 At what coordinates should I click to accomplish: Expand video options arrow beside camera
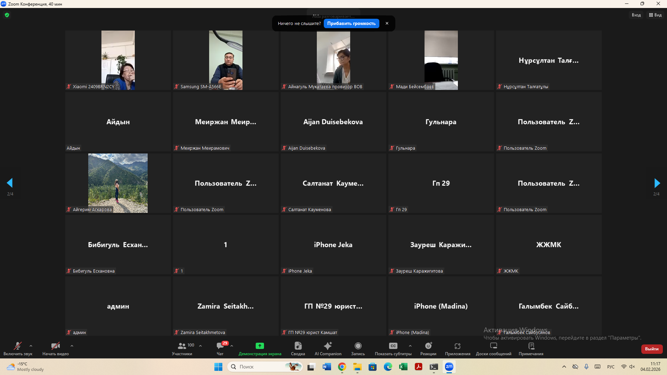pos(72,346)
